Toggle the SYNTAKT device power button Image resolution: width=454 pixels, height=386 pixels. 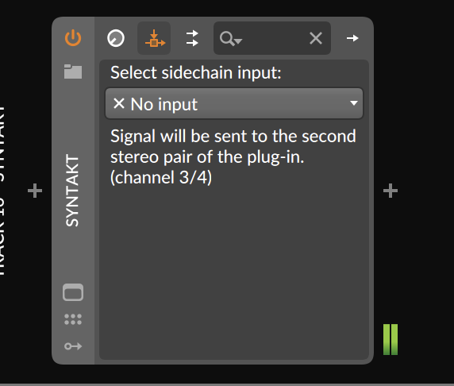(73, 37)
